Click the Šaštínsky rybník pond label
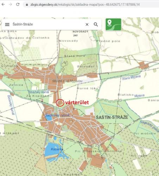The image size is (159, 176). [x=57, y=115]
